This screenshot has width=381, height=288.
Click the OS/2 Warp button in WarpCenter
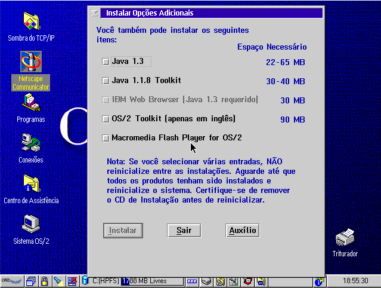point(11,281)
